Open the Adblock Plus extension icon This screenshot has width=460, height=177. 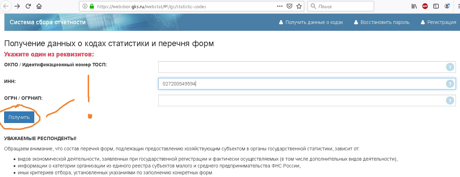pos(425,6)
